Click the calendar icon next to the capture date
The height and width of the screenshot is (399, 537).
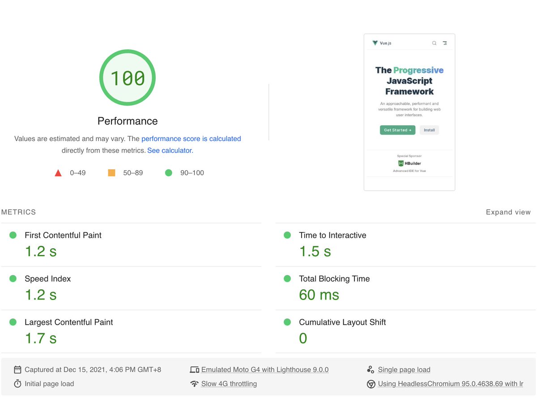(17, 369)
